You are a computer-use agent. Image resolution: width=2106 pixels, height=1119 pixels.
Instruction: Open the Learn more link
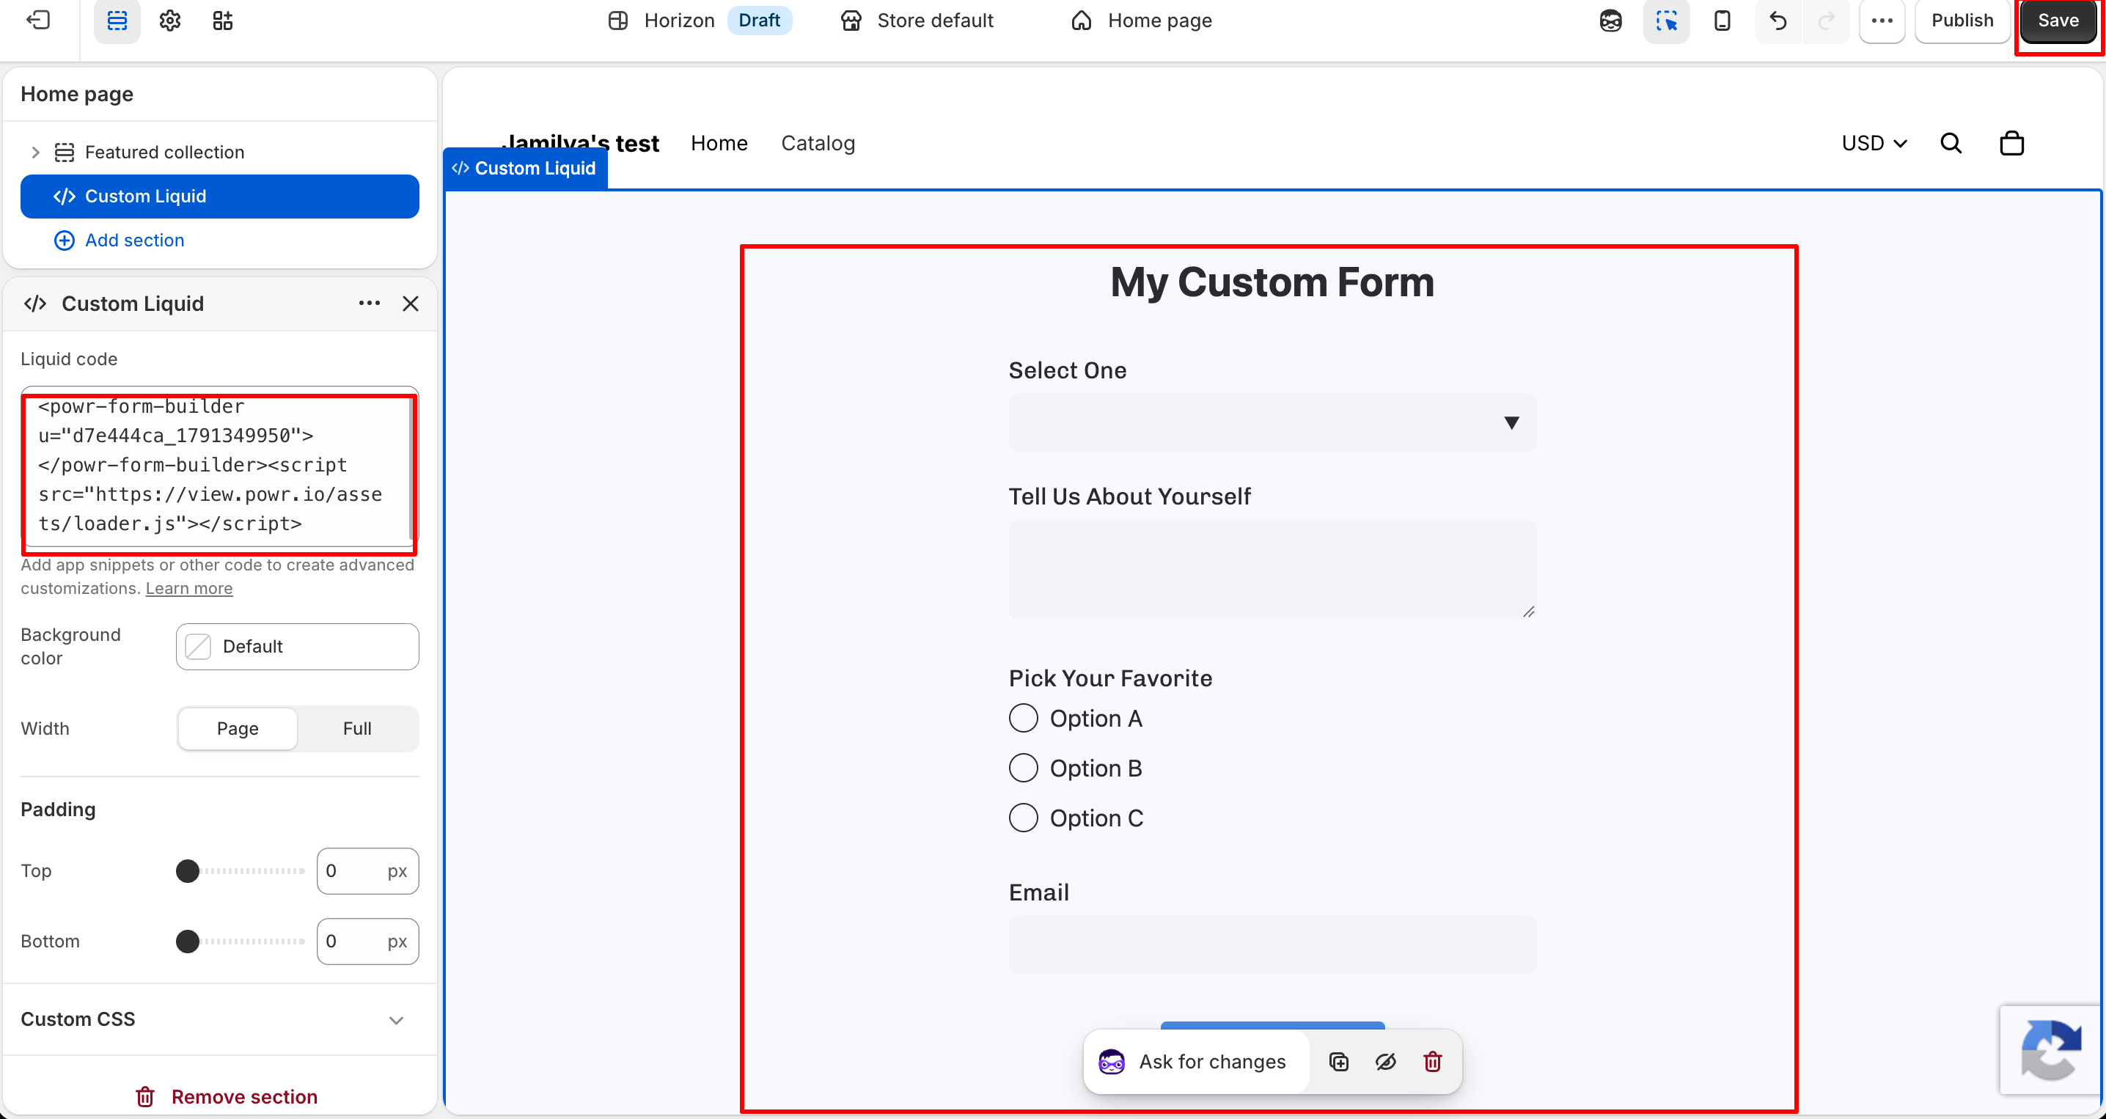click(x=189, y=589)
